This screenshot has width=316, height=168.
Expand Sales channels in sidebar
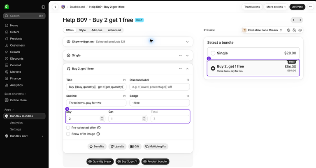15,94
